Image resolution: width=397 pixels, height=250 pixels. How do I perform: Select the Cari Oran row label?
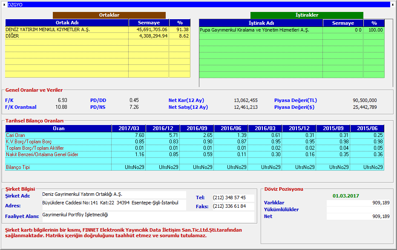click(x=15, y=135)
